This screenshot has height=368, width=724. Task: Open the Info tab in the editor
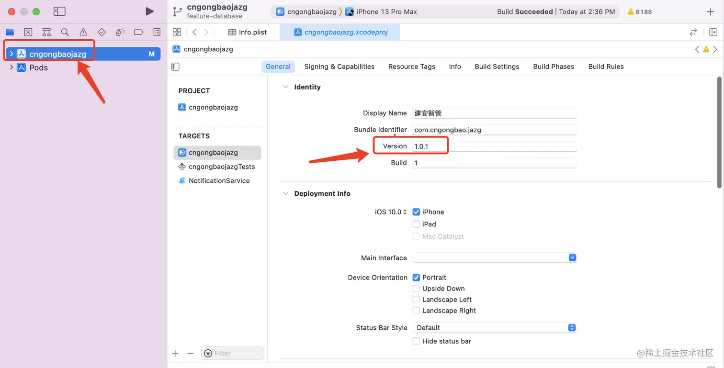(455, 67)
